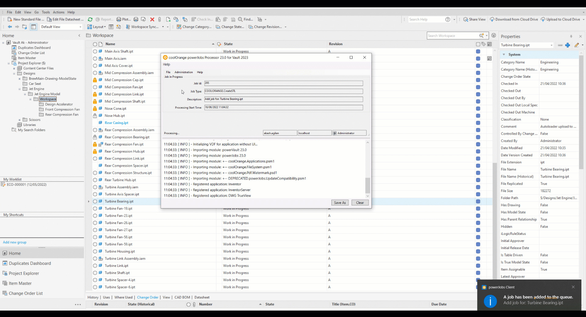Click Upload to Cloud Drive icon
The height and width of the screenshot is (317, 586).
pos(543,20)
